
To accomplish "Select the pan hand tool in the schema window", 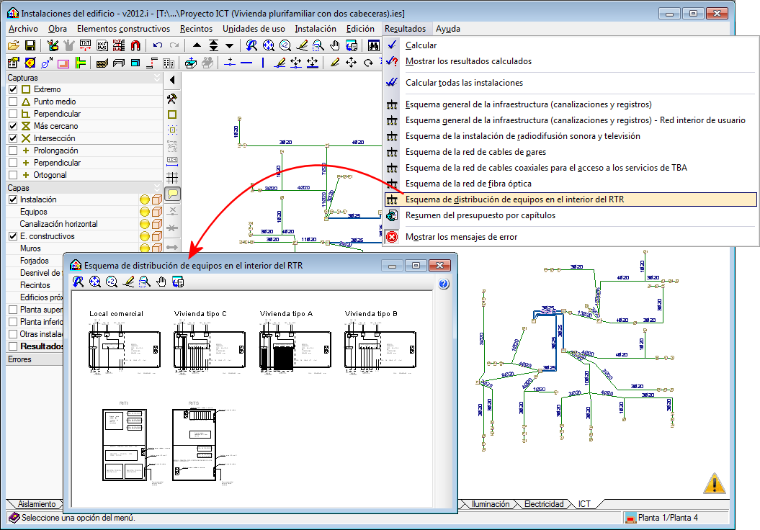I will click(x=161, y=282).
